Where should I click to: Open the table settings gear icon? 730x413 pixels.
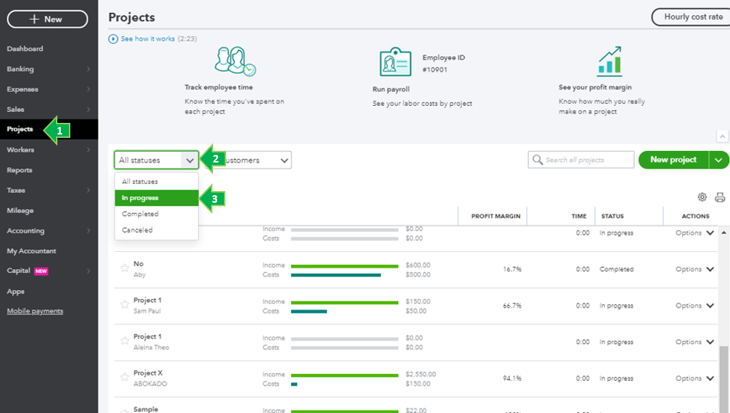tap(702, 197)
